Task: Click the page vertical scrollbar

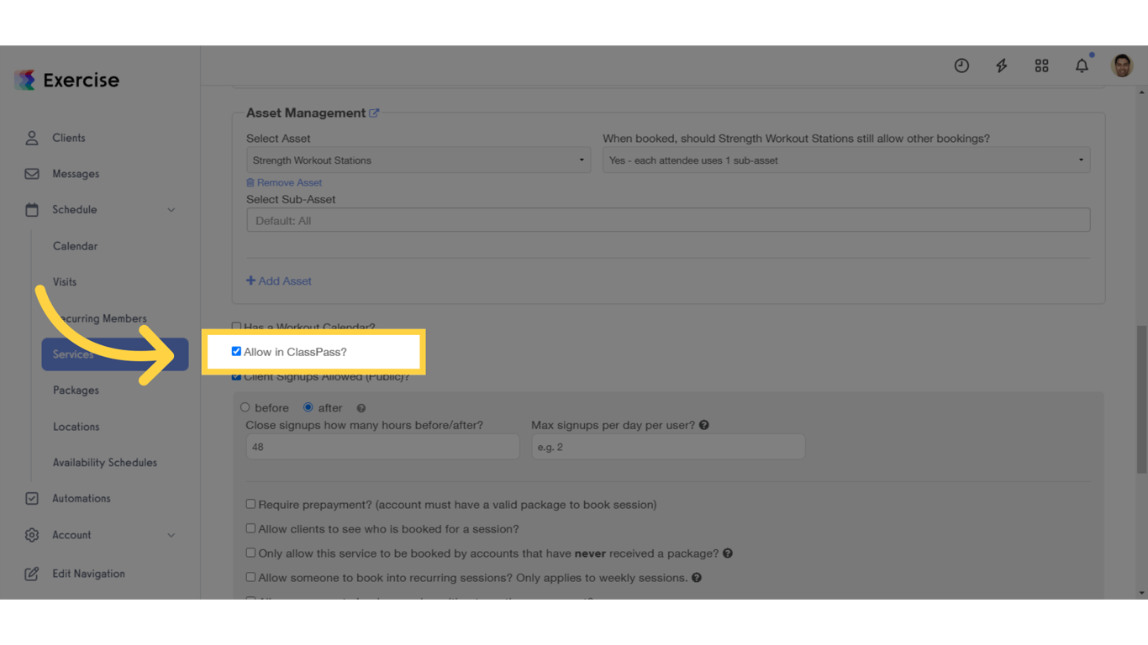Action: tap(1141, 400)
